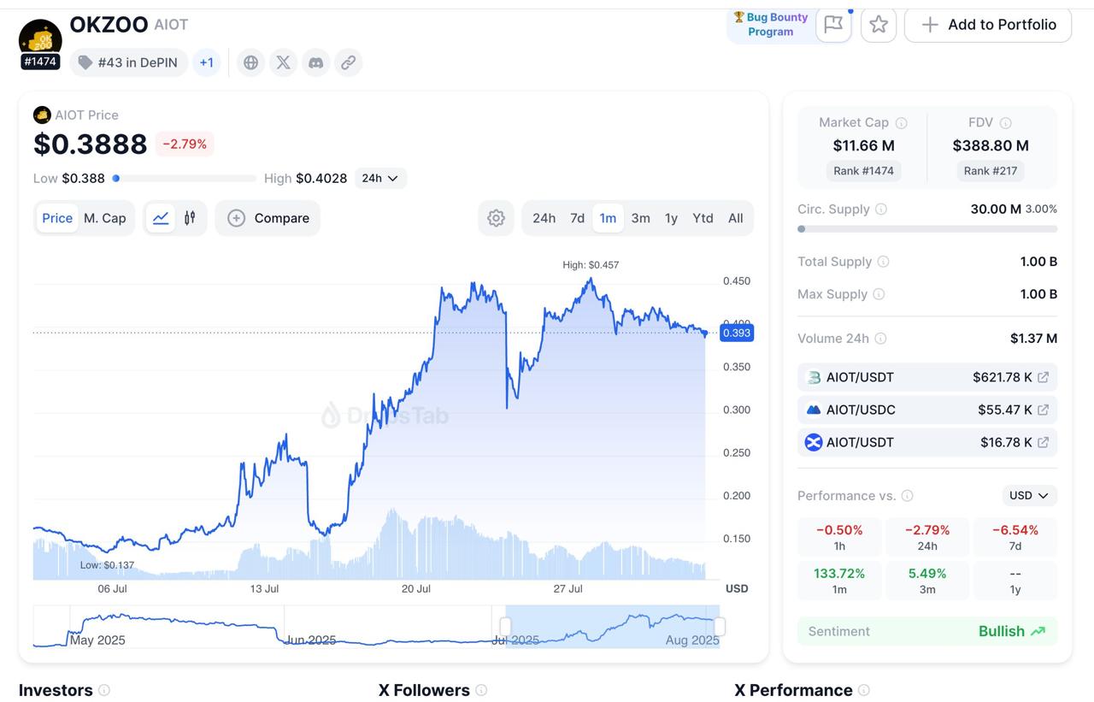
Task: Open 24h low/high range dropdown
Action: click(380, 179)
